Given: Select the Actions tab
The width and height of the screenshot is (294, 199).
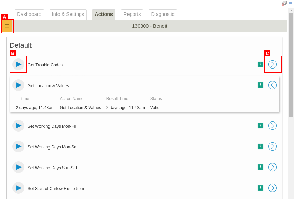Looking at the screenshot, I should (104, 15).
